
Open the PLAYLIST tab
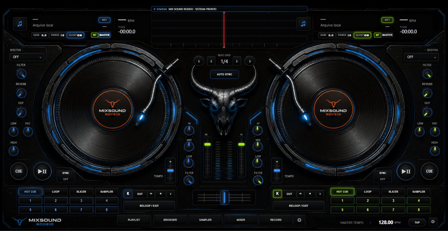point(134,220)
